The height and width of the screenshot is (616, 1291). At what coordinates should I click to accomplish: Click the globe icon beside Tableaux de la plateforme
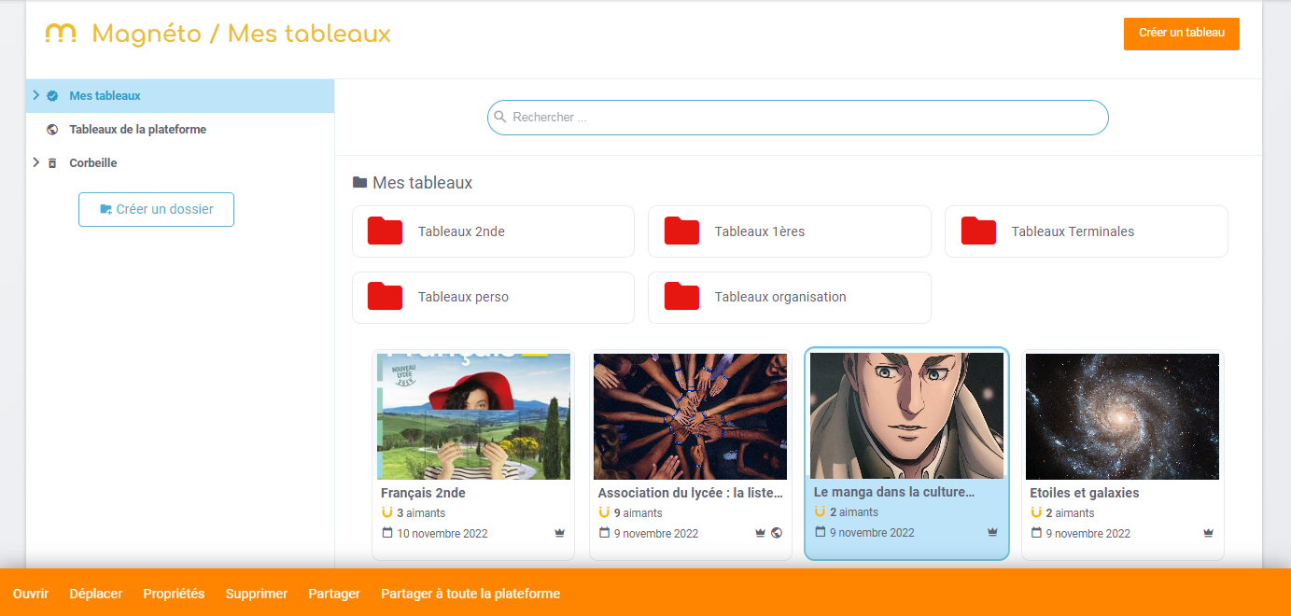pos(52,130)
